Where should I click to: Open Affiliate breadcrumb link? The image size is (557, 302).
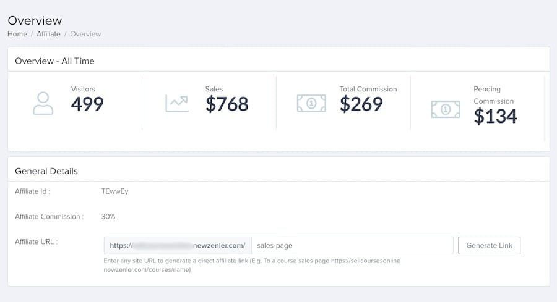coord(48,34)
